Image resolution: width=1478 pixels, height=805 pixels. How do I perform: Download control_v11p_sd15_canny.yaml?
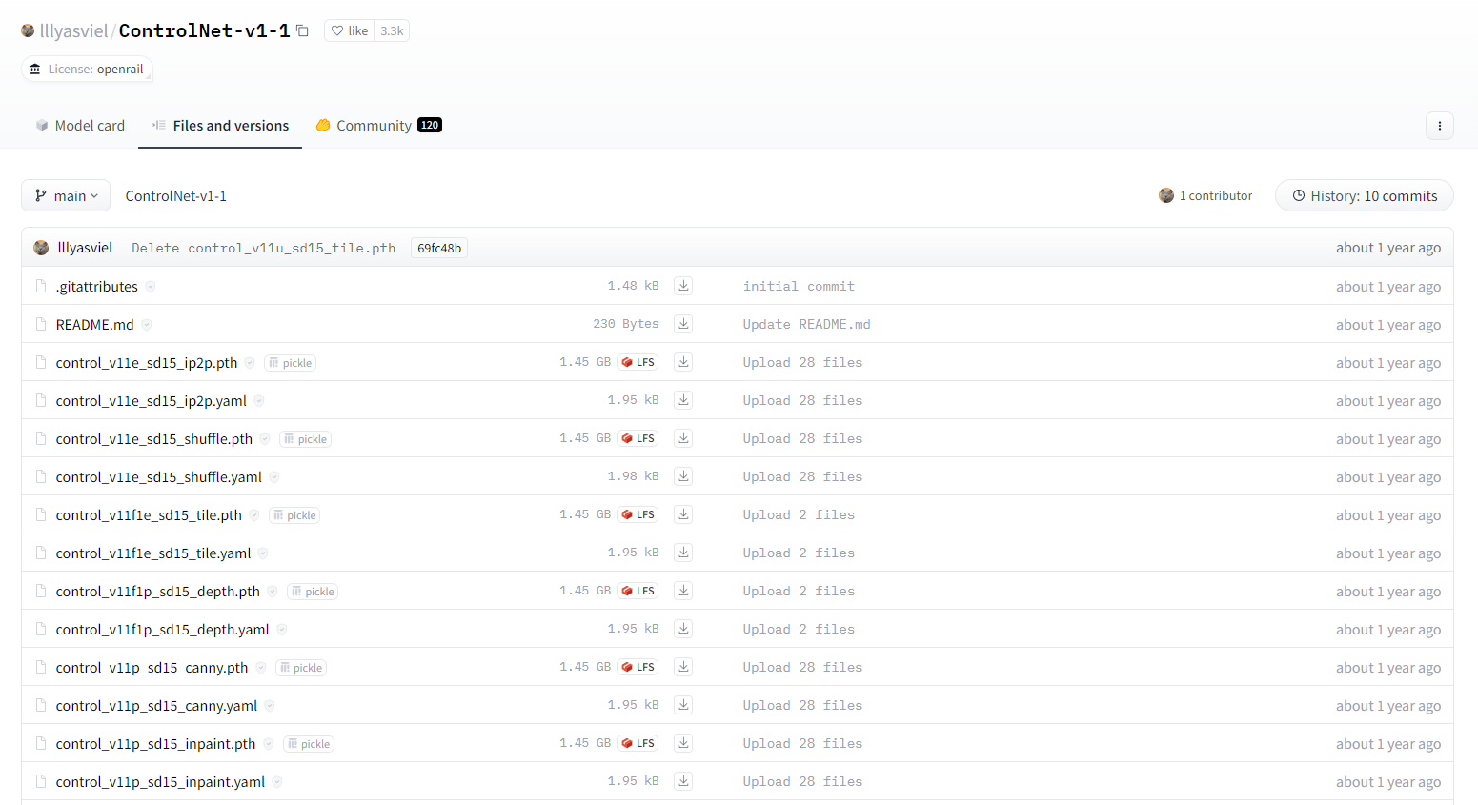coord(683,704)
